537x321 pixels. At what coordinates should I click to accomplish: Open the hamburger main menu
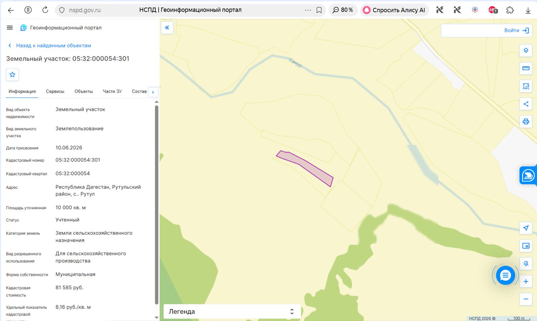[10, 28]
